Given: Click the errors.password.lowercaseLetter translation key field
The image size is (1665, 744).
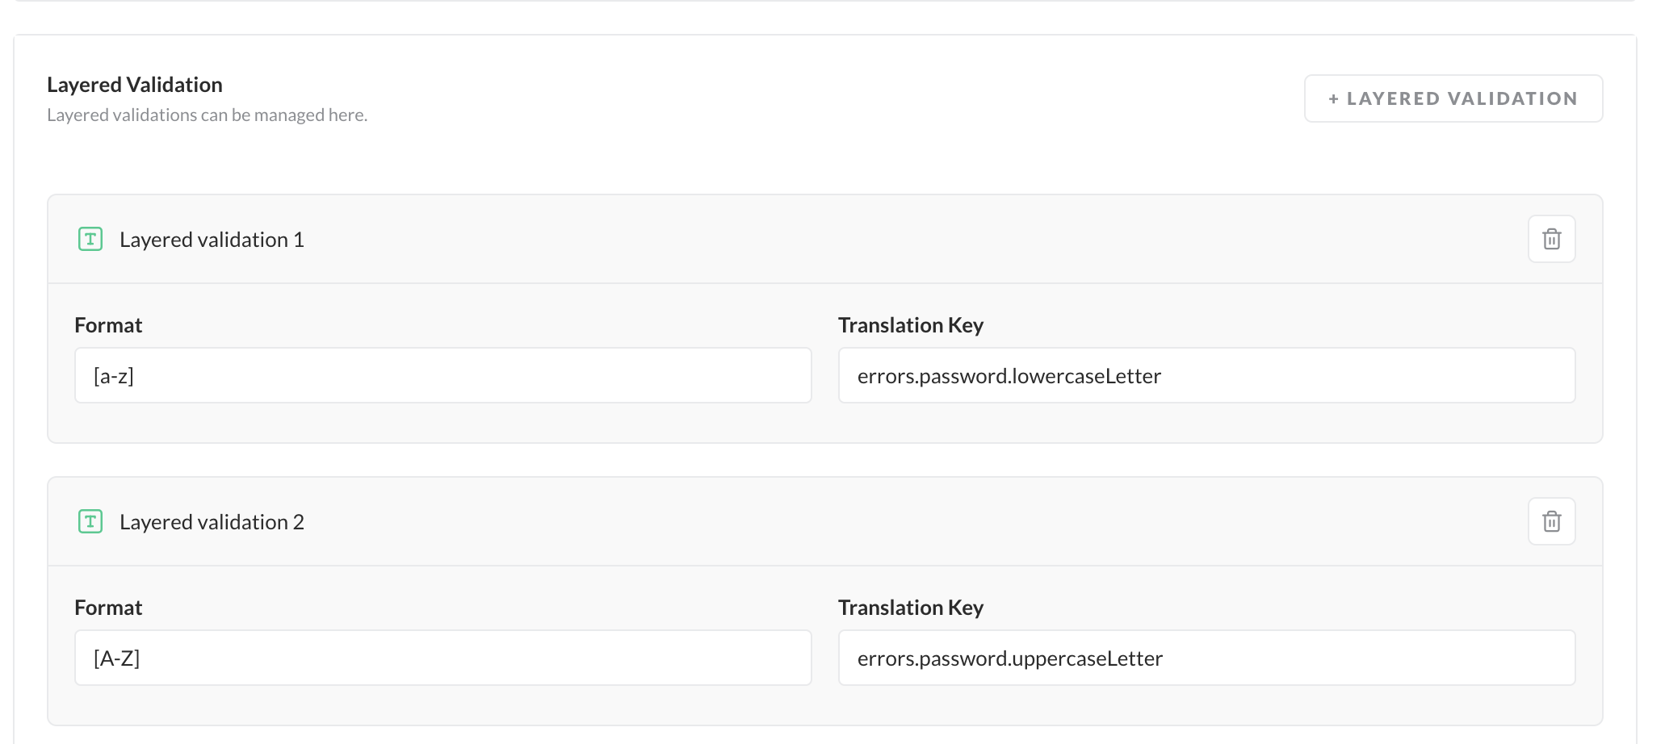Looking at the screenshot, I should pyautogui.click(x=1206, y=376).
